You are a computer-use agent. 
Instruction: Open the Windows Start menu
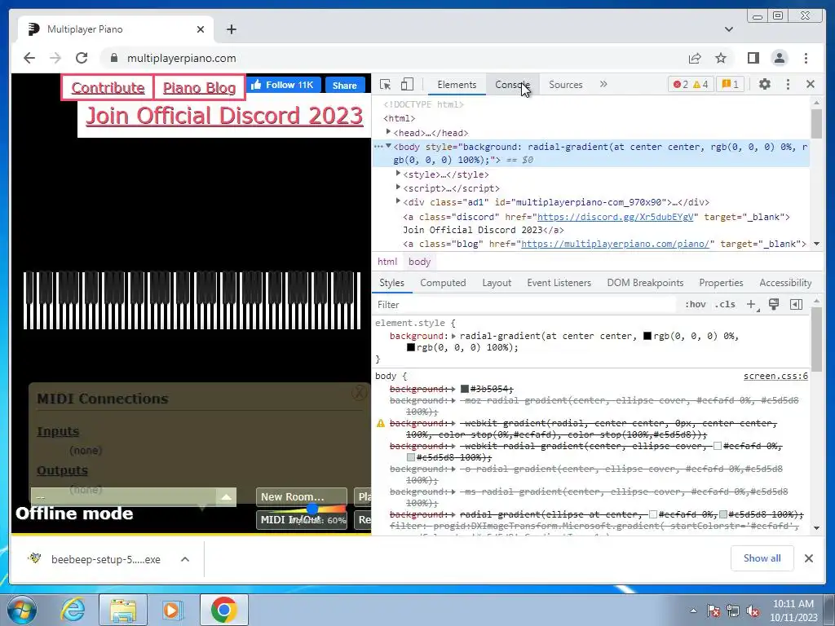[22, 610]
